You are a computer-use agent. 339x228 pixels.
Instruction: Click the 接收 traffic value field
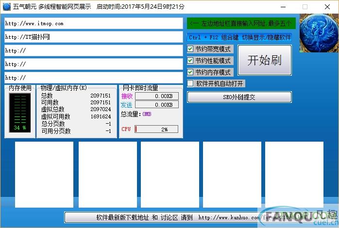click(156, 96)
